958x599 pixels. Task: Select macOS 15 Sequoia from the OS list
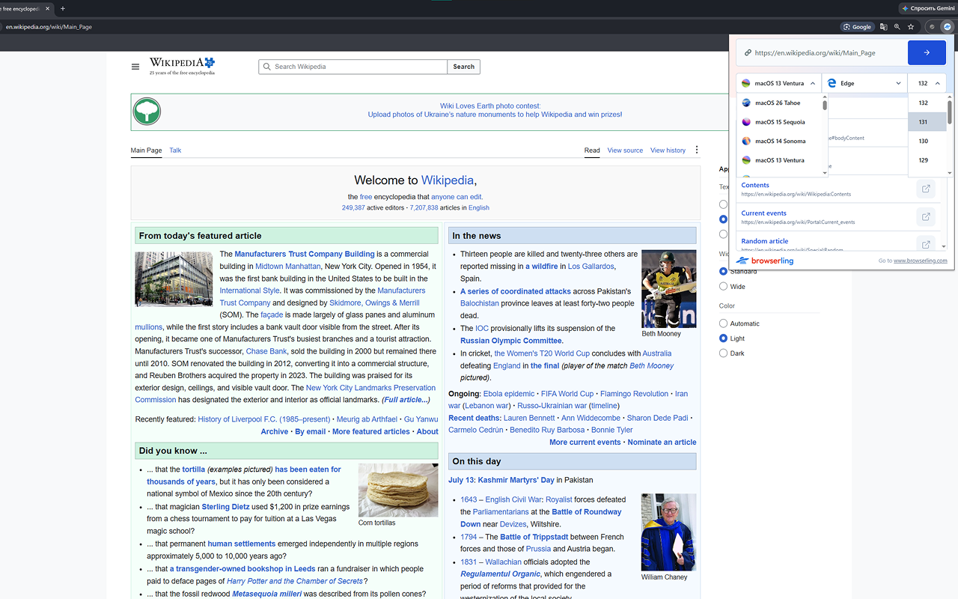779,122
